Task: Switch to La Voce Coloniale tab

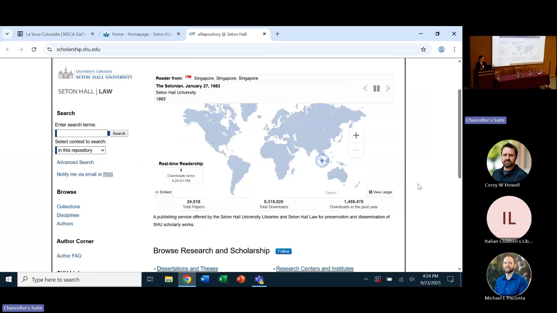Action: pyautogui.click(x=55, y=34)
